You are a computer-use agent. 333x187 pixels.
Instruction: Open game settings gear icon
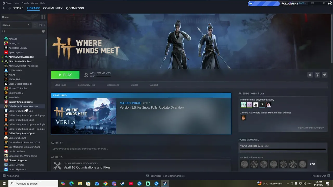[310, 75]
